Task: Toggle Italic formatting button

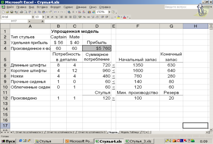Action: click(x=52, y=17)
